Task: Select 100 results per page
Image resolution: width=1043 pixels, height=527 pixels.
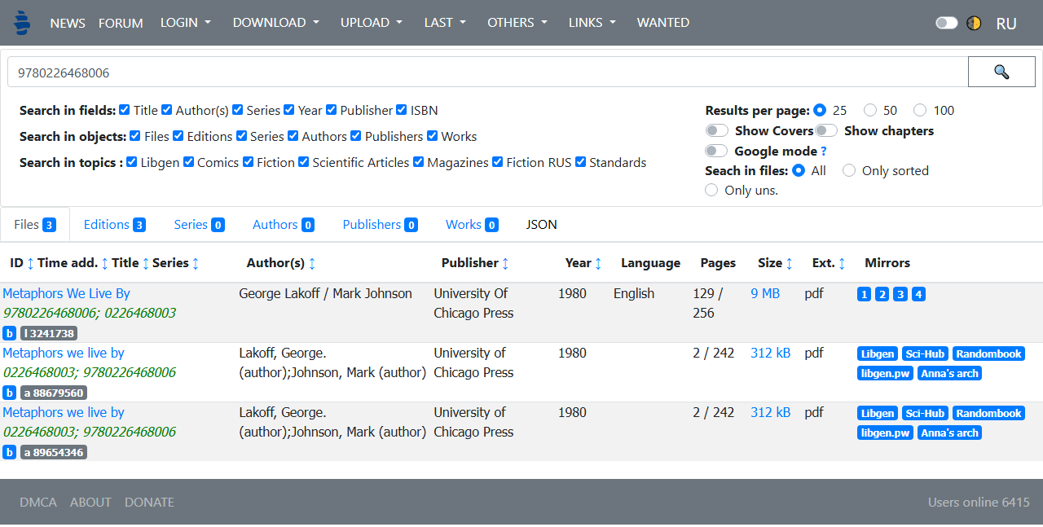Action: [920, 110]
